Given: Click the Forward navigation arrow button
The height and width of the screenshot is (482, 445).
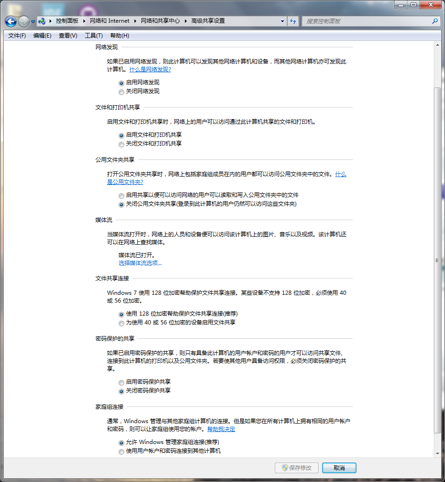Looking at the screenshot, I should [24, 21].
